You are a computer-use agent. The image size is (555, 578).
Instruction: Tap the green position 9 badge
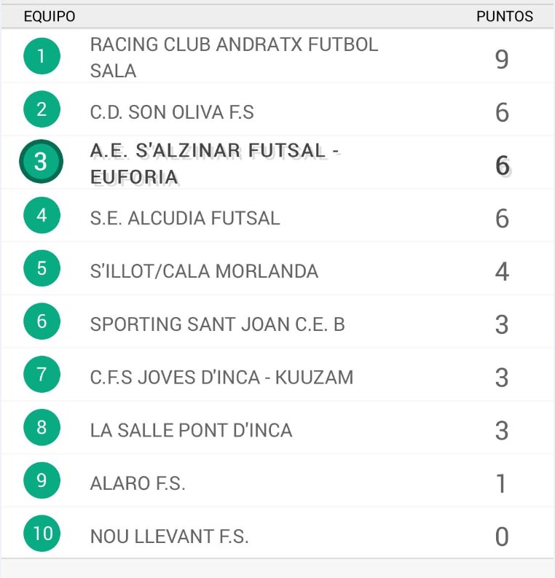(42, 480)
